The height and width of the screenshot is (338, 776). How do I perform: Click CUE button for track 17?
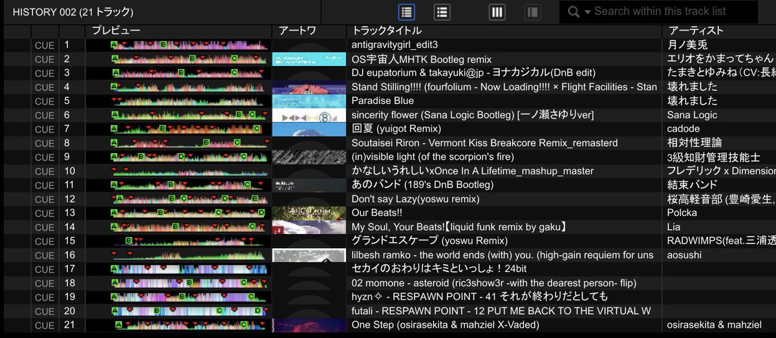(45, 269)
